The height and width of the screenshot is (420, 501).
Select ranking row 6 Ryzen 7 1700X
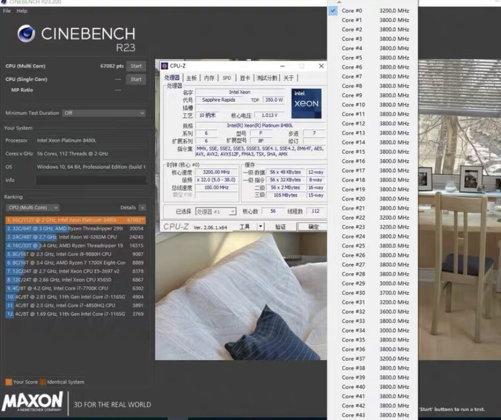[x=76, y=263]
